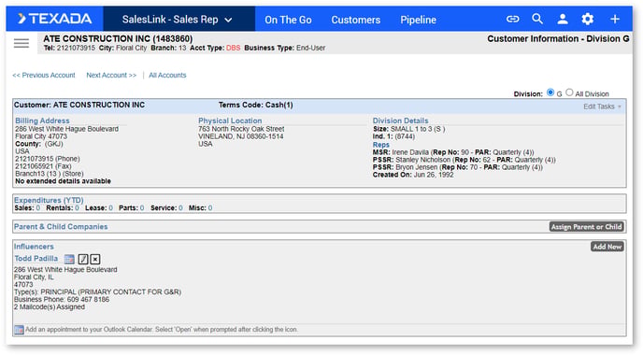Click Lease expenditure value 0
This screenshot has height=355, width=643.
pos(110,208)
